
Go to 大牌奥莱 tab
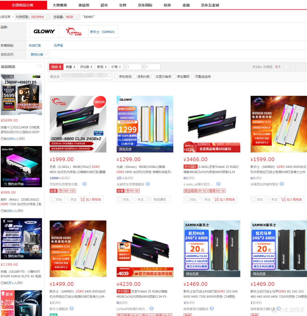click(60, 5)
